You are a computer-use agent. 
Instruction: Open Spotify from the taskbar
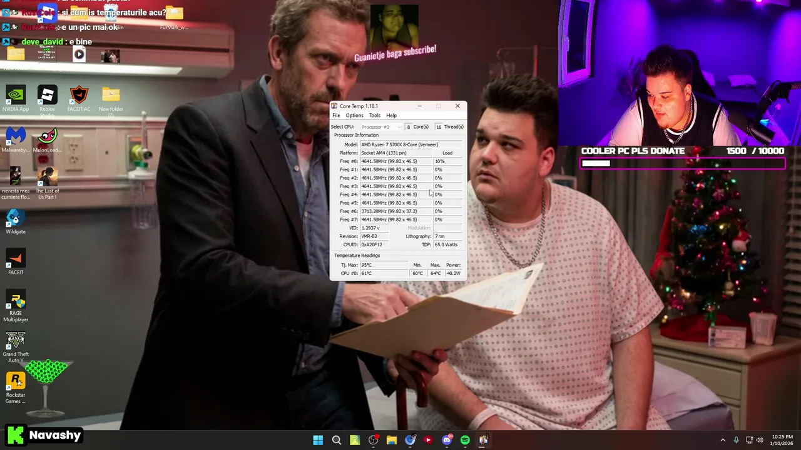[x=465, y=440]
